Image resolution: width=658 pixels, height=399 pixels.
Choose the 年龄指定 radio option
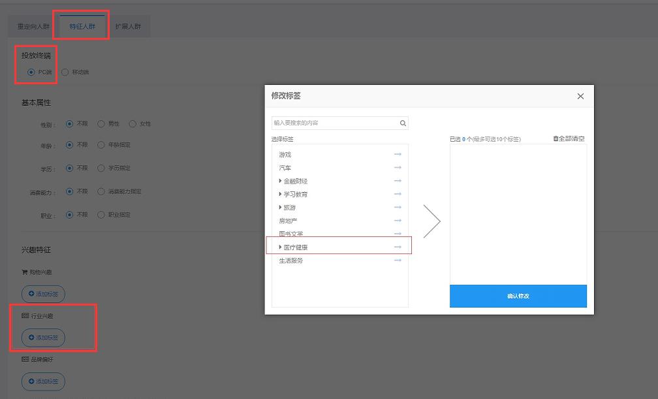tap(101, 145)
